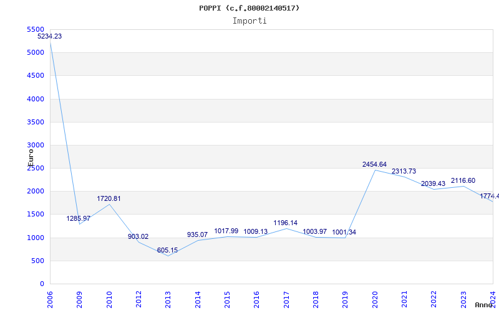The image size is (499, 311).
Task: Click the y-axis value 5500
Action: click(36, 29)
